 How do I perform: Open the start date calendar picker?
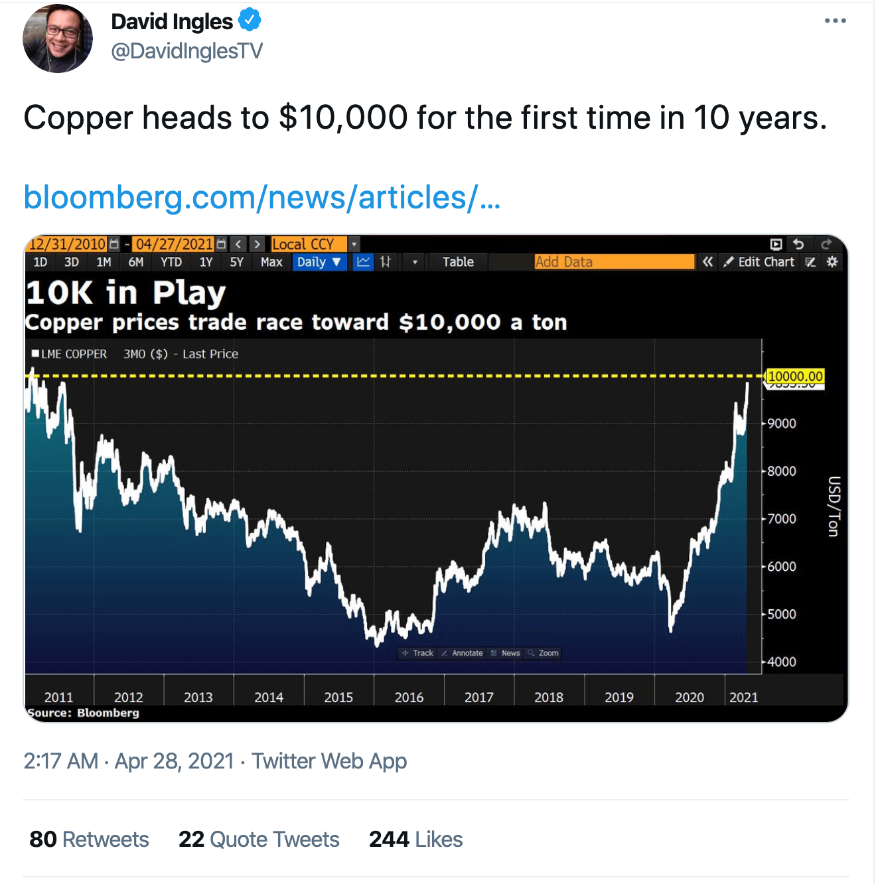click(114, 244)
